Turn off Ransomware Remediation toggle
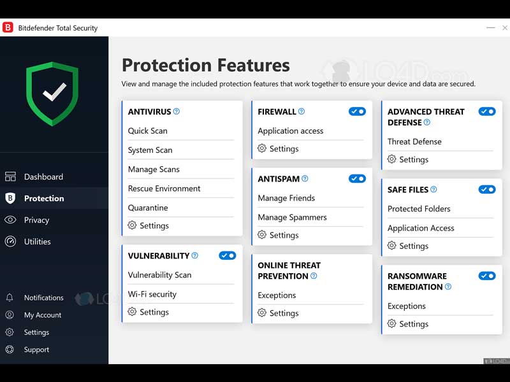 pyautogui.click(x=487, y=276)
